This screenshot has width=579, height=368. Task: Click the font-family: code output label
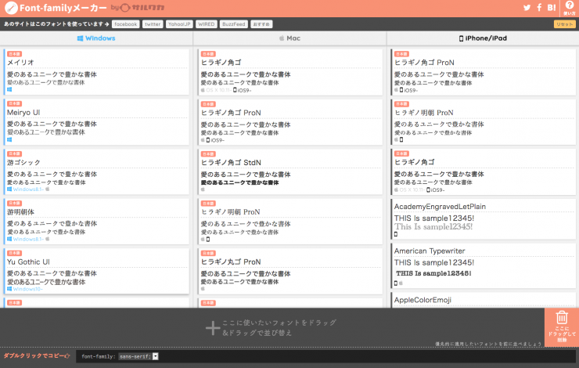99,356
